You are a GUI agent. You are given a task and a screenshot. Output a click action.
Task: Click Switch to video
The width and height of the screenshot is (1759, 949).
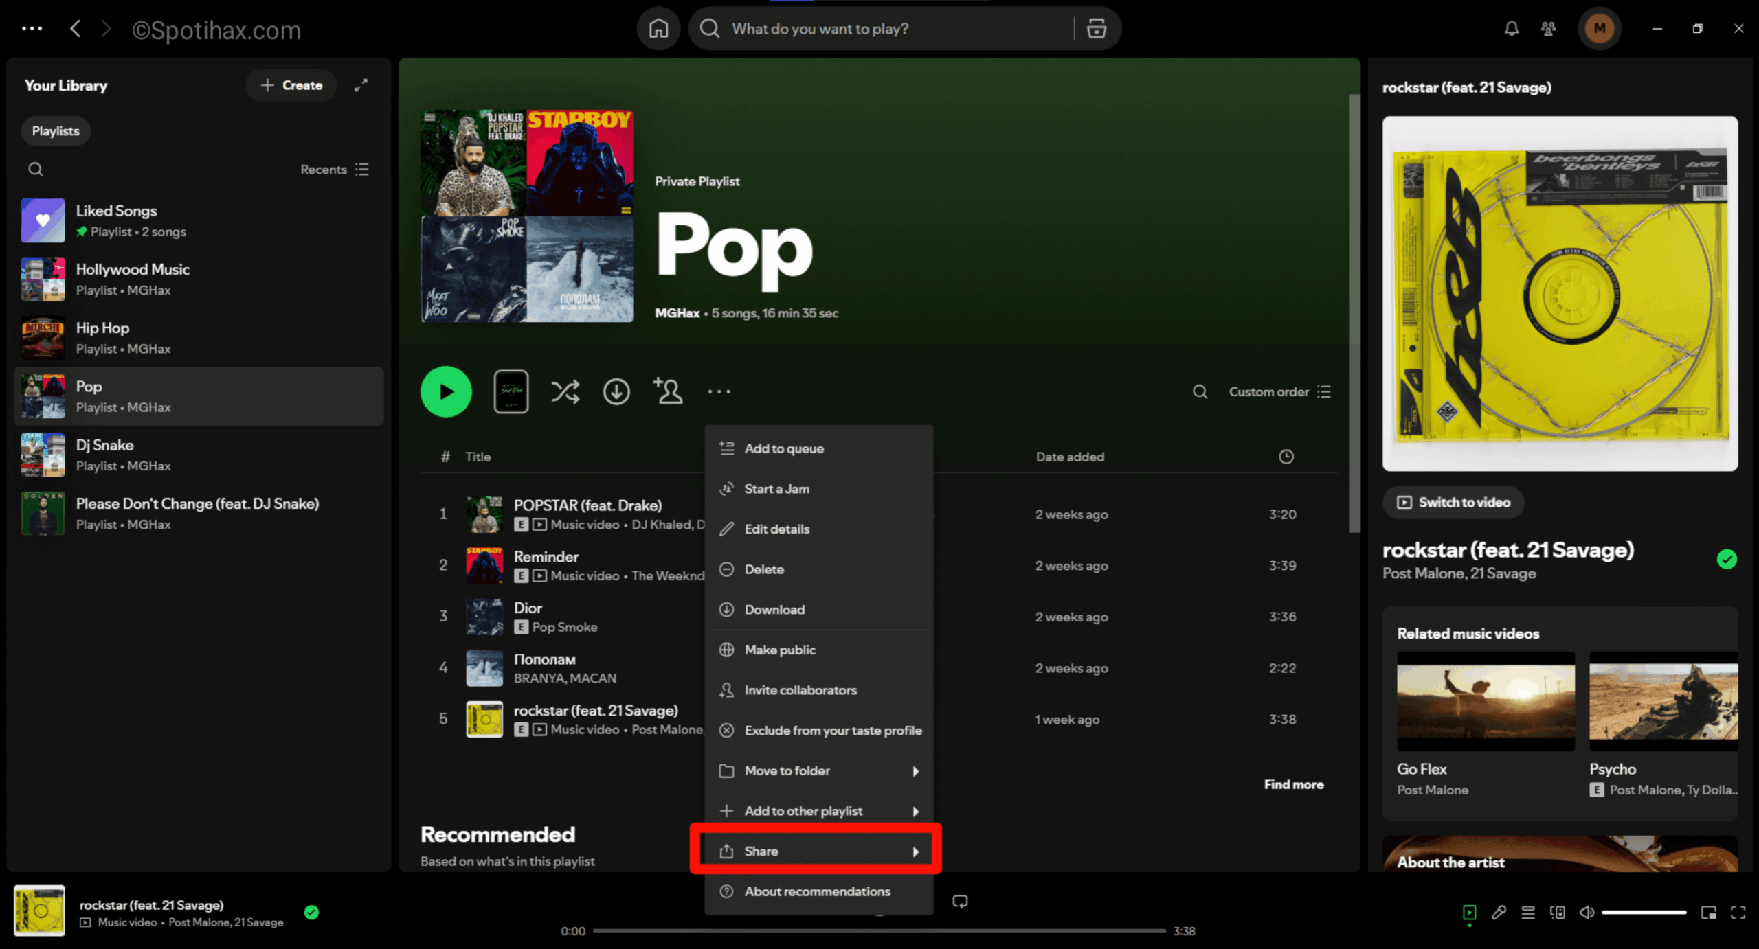pyautogui.click(x=1453, y=503)
